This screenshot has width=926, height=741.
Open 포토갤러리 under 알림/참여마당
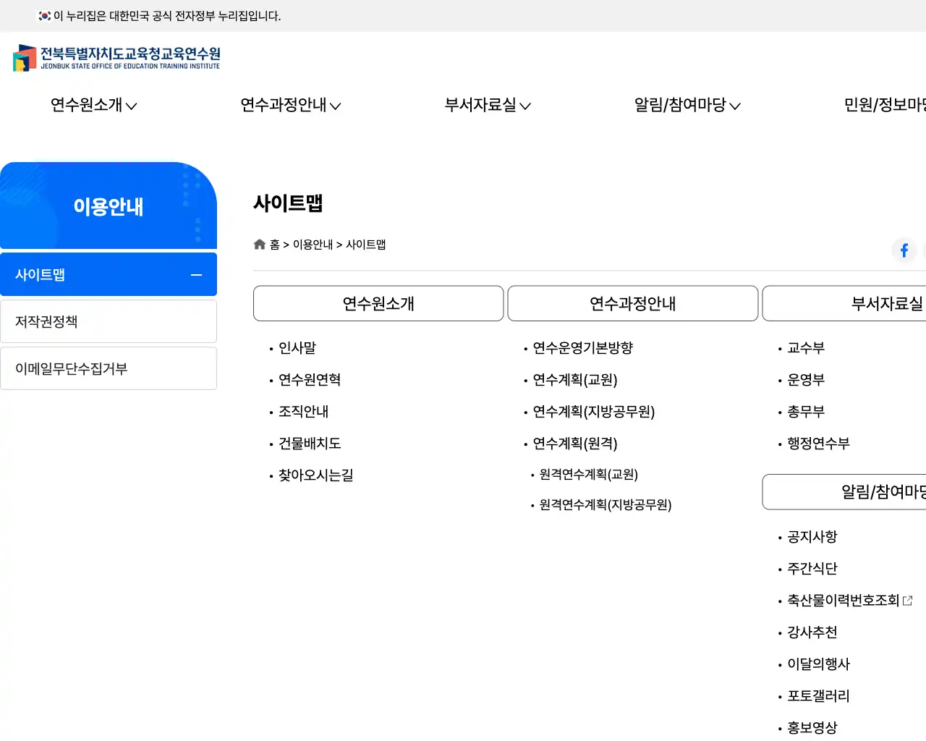tap(818, 696)
